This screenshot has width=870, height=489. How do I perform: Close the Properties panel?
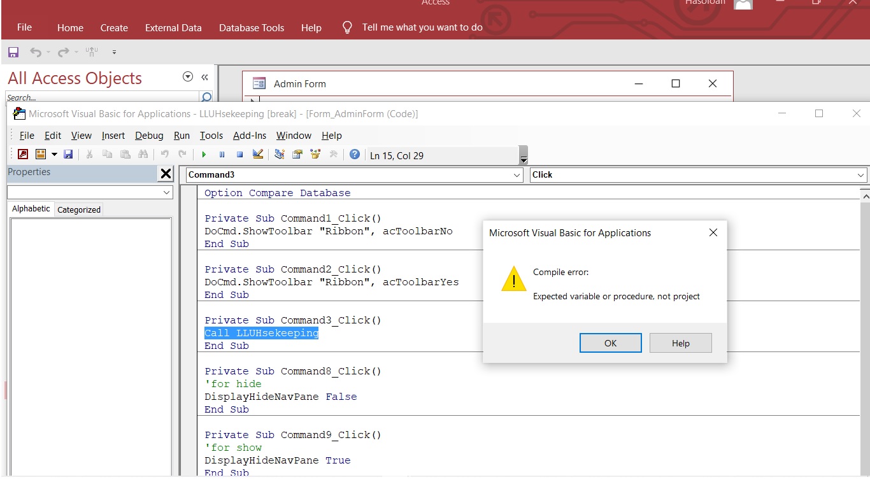coord(166,173)
